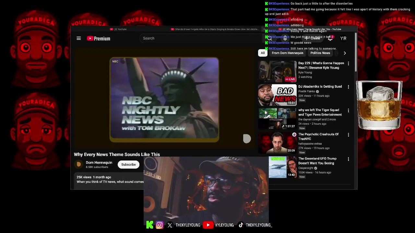The height and width of the screenshot is (233, 415).
Task: Switch to Why Every News Theme tab
Action: click(x=310, y=29)
